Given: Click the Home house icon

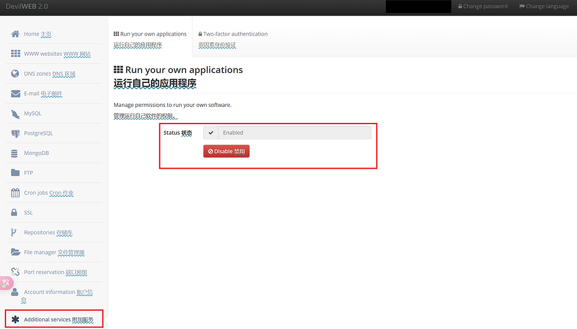Looking at the screenshot, I should 15,34.
